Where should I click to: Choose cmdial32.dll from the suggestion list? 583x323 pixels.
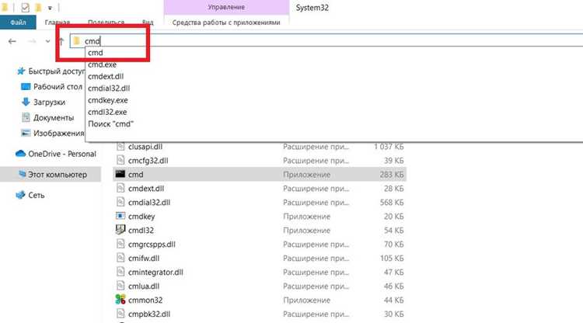[109, 89]
